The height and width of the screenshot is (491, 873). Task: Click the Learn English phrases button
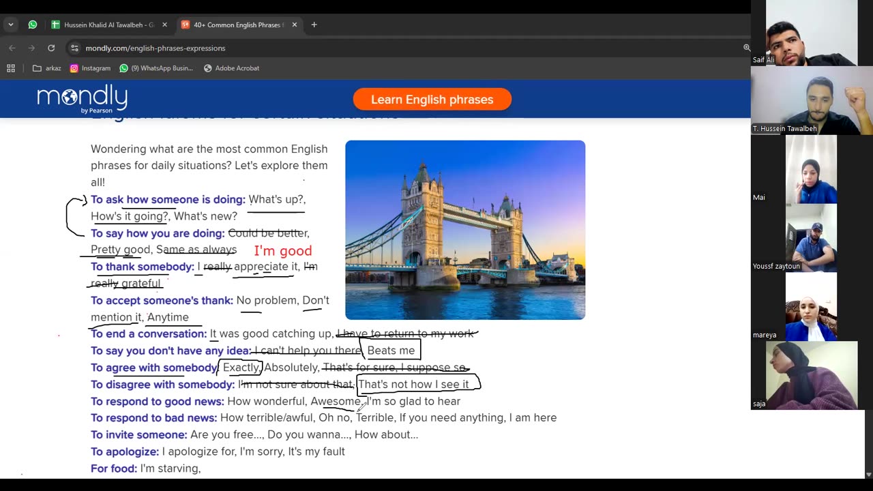pos(432,100)
